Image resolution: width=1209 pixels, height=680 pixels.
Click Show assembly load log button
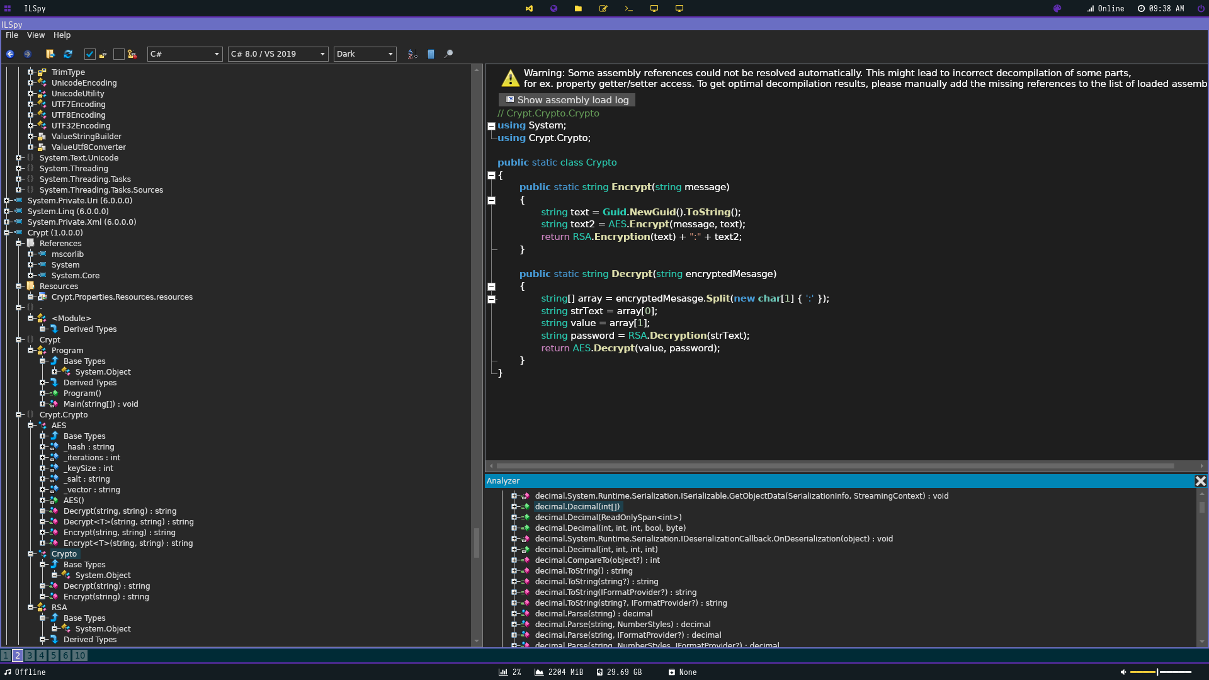click(x=567, y=100)
